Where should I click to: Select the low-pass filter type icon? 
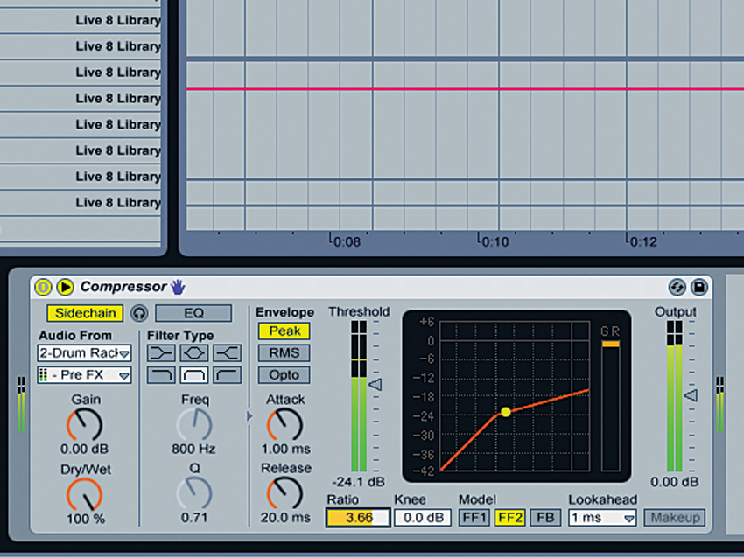pos(161,375)
